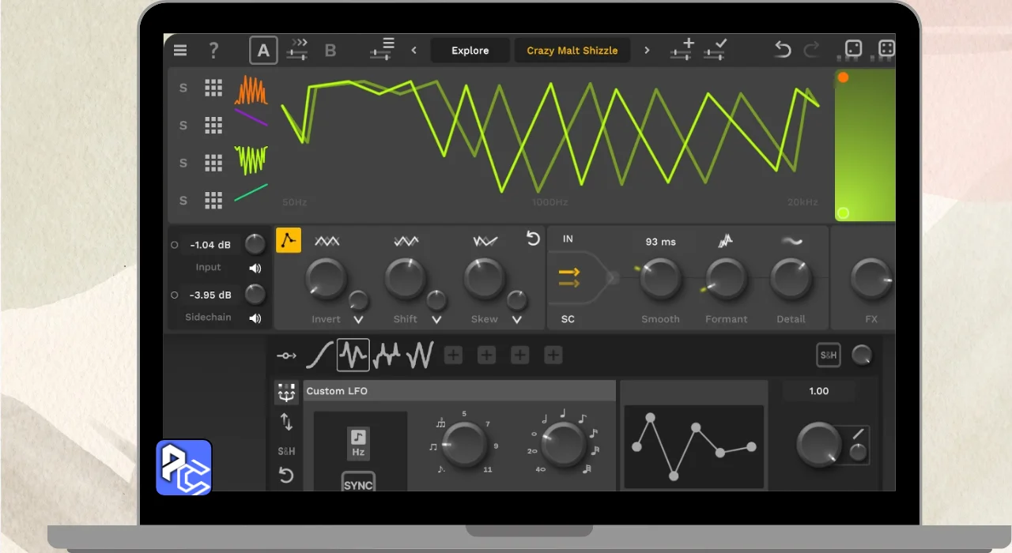Screen dimensions: 1012x553
Task: Select the orange waveform band icon
Action: point(251,90)
